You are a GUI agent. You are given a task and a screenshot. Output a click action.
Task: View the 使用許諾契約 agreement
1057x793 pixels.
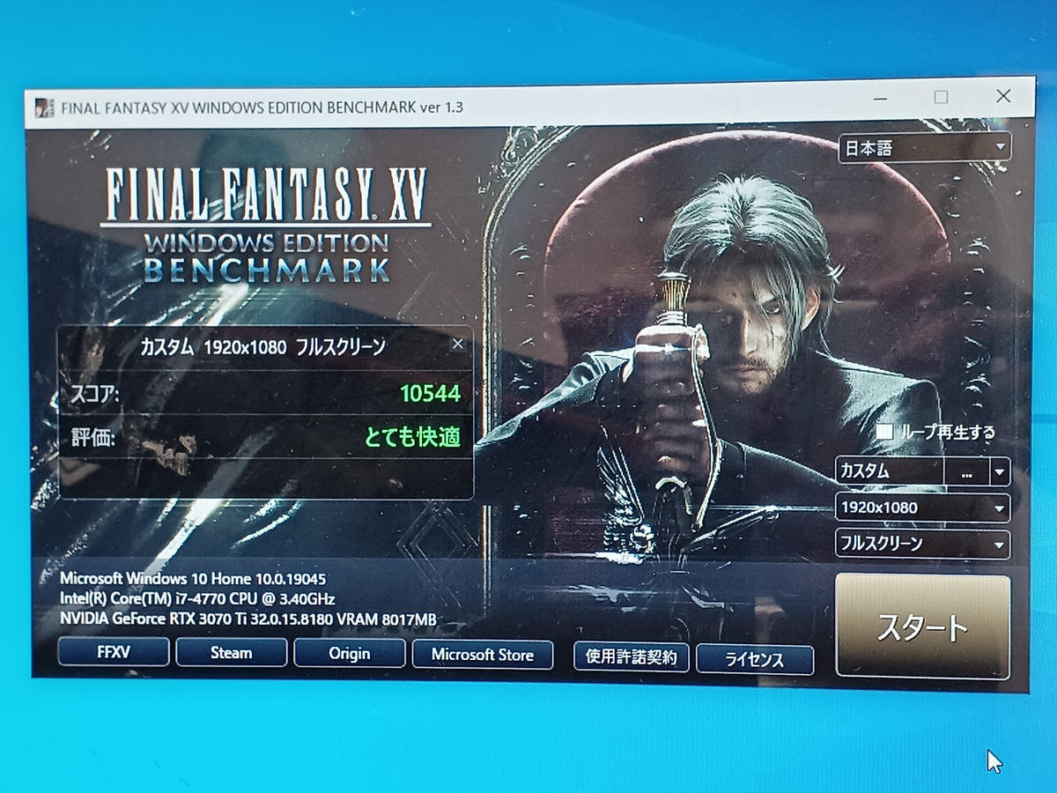pos(632,656)
